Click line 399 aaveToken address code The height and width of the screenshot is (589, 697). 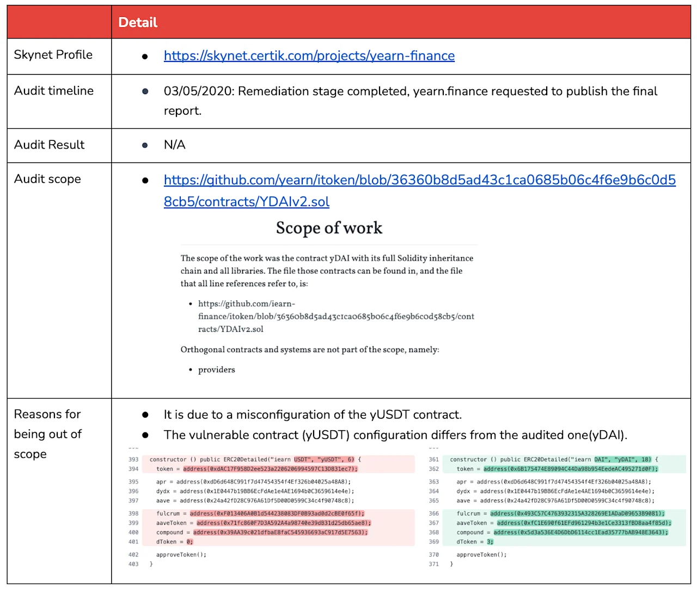click(264, 523)
